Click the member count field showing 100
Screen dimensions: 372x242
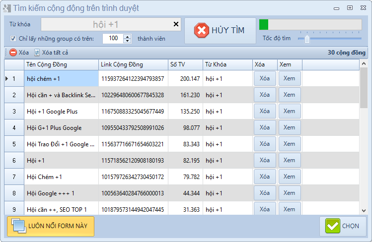tap(113, 39)
